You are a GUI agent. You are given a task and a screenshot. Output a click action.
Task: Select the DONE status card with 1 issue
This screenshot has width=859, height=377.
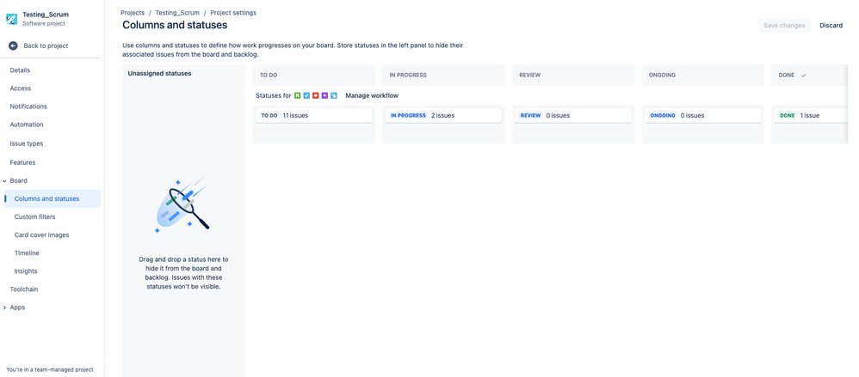coord(811,115)
